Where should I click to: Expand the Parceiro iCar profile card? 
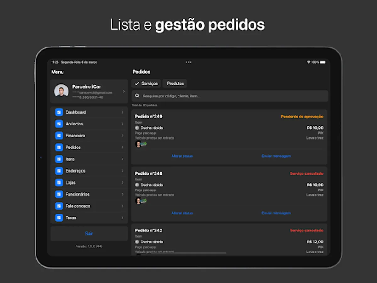pos(89,91)
